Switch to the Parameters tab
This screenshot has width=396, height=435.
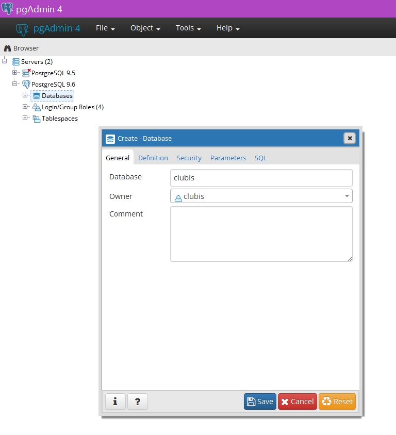coord(228,158)
